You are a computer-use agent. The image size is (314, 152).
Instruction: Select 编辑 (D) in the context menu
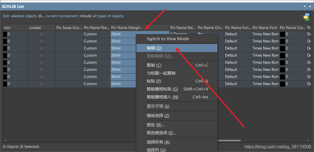pos(154,48)
